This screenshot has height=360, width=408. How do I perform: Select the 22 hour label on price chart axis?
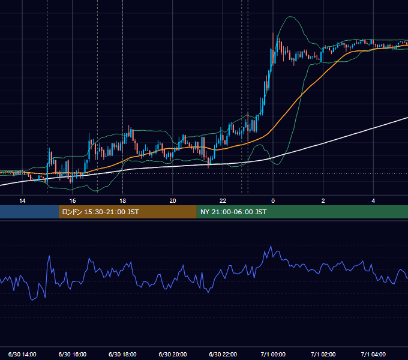223,201
